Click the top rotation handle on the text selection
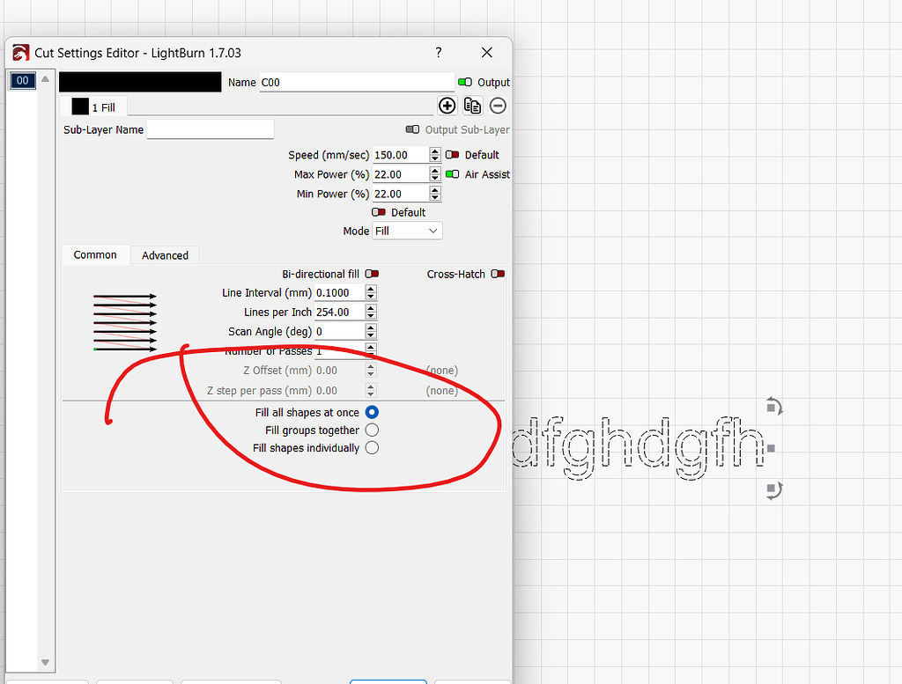This screenshot has height=684, width=902. [x=773, y=406]
